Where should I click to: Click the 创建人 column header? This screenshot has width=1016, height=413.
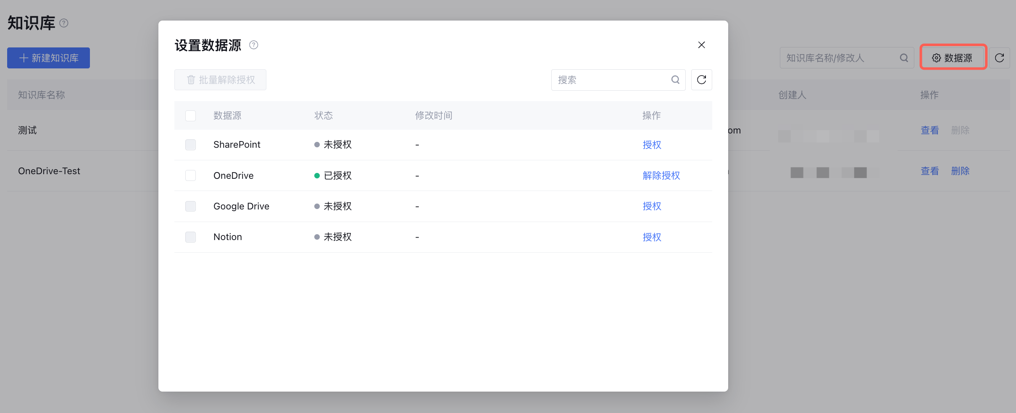tap(792, 95)
